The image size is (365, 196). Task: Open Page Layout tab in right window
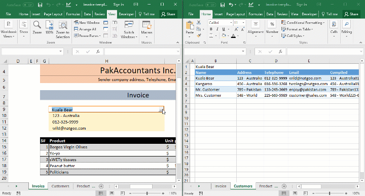tap(235, 14)
